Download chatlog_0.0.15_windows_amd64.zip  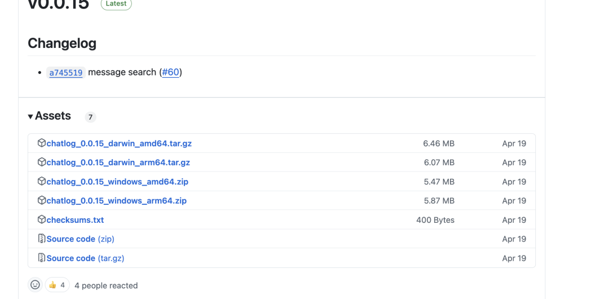[117, 182]
